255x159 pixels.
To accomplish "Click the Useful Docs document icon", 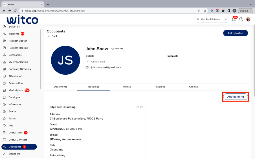I will [5, 133].
